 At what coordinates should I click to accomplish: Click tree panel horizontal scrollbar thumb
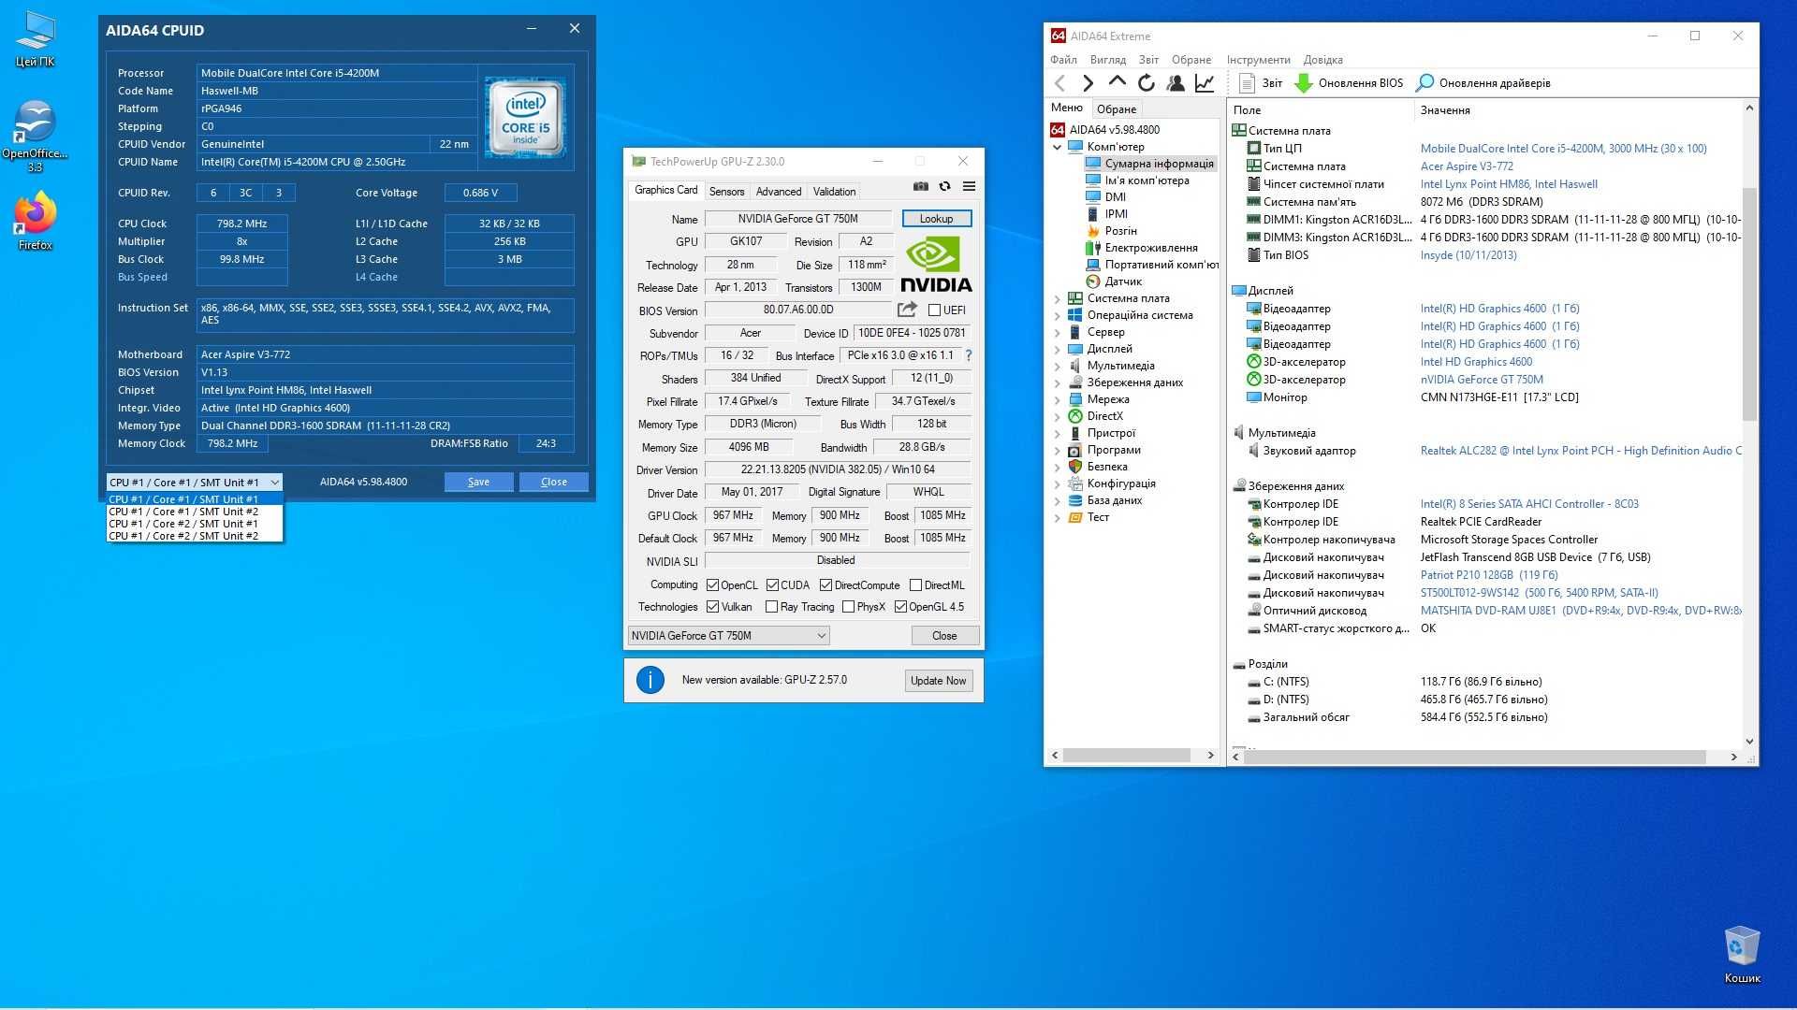pyautogui.click(x=1126, y=756)
